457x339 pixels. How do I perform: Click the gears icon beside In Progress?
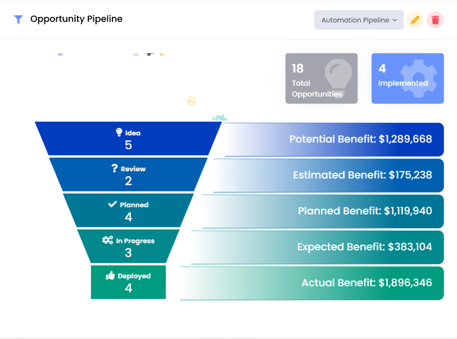(107, 240)
